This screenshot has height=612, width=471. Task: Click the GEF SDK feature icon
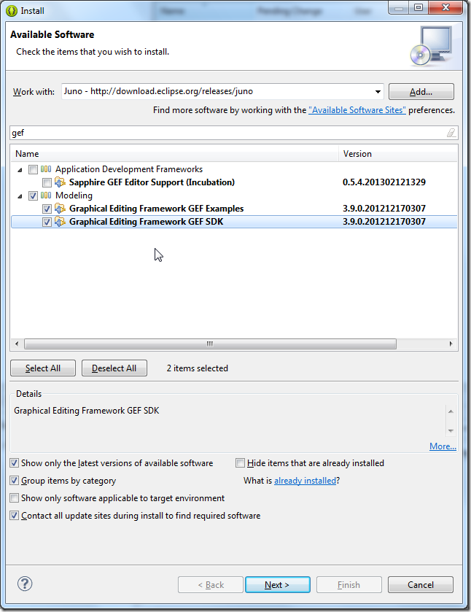(x=60, y=222)
